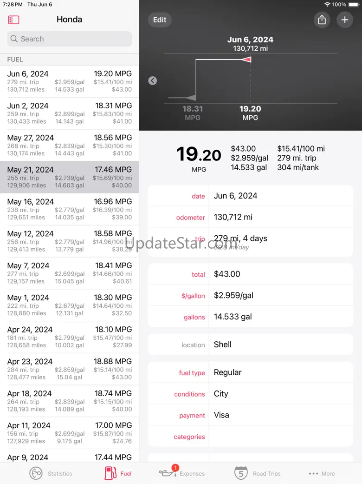Click the Edit button
362x484 pixels.
160,20
